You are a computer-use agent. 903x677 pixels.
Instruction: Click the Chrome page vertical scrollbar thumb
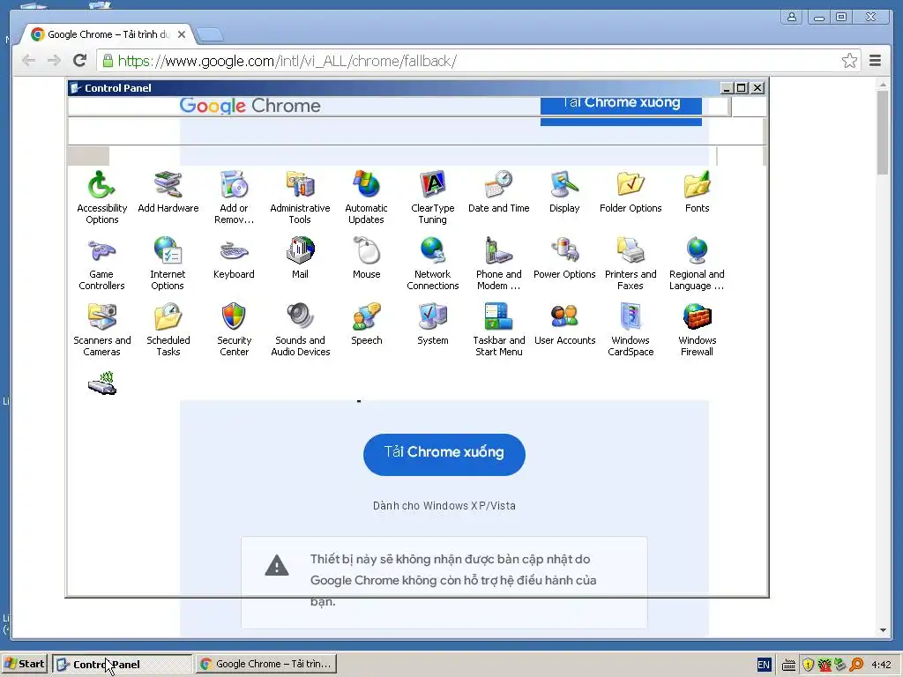(883, 132)
